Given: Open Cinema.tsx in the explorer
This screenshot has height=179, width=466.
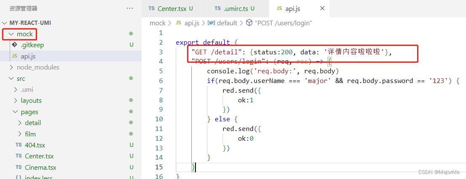Looking at the screenshot, I should click(40, 168).
